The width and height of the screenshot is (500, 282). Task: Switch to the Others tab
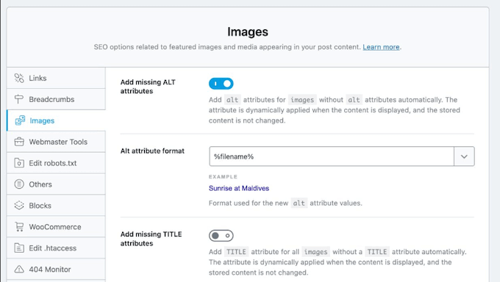(x=56, y=184)
